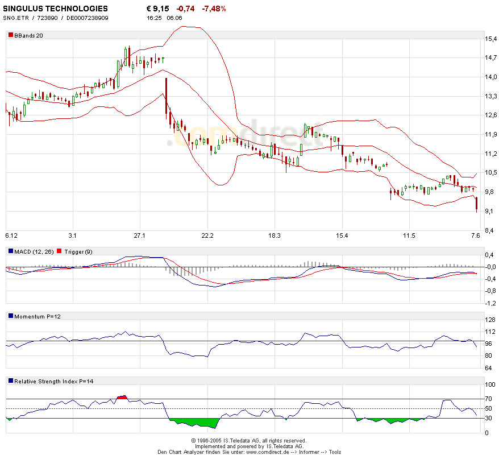Click the 15.4 date axis label

pyautogui.click(x=342, y=235)
